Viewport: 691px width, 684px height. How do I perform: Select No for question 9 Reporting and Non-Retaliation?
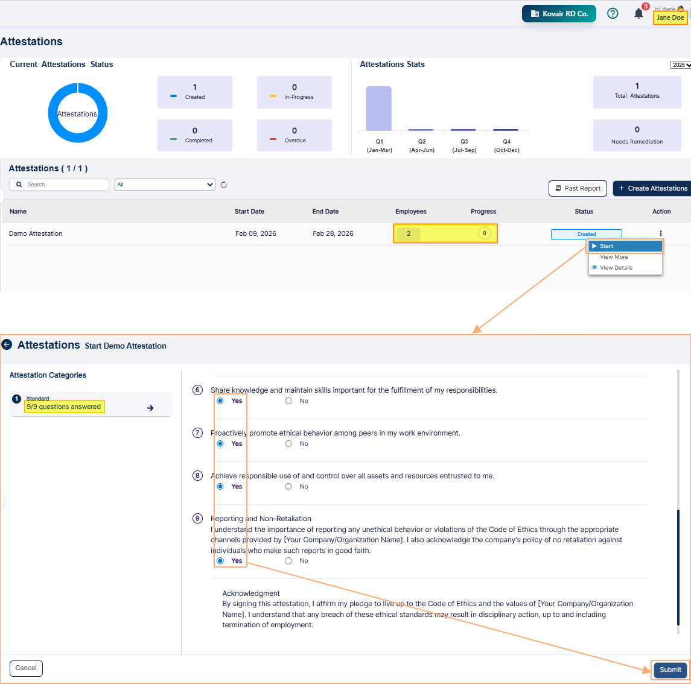(x=288, y=561)
